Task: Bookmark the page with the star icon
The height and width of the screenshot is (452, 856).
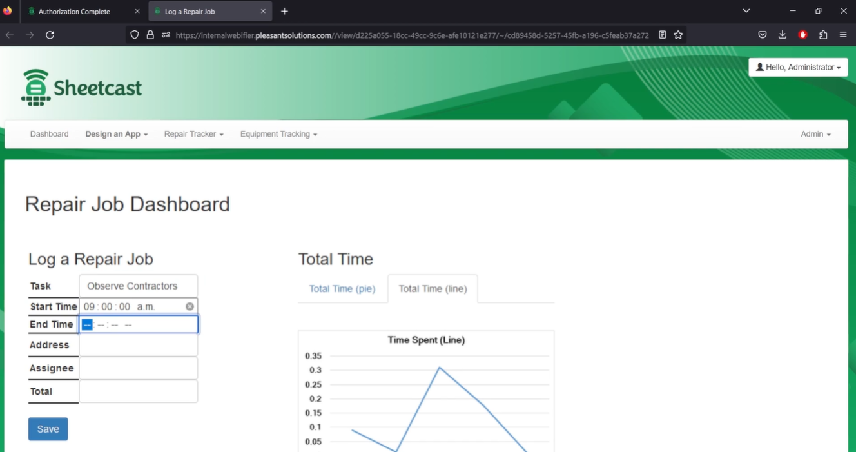Action: 677,35
